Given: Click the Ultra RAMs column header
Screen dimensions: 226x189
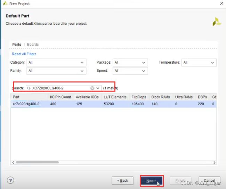Looking at the screenshot, I should [x=184, y=97].
